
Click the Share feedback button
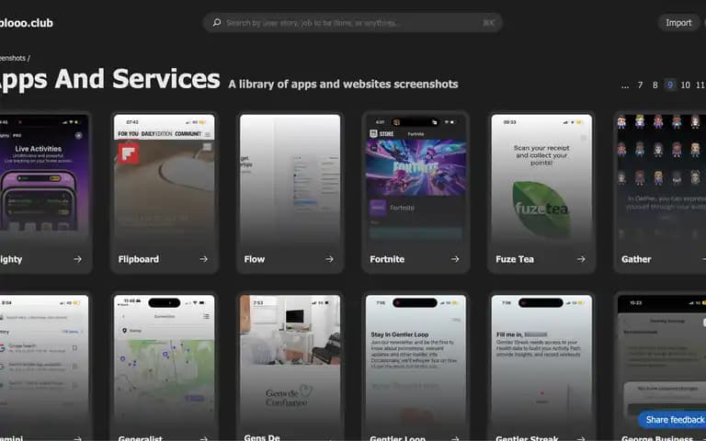point(673,419)
